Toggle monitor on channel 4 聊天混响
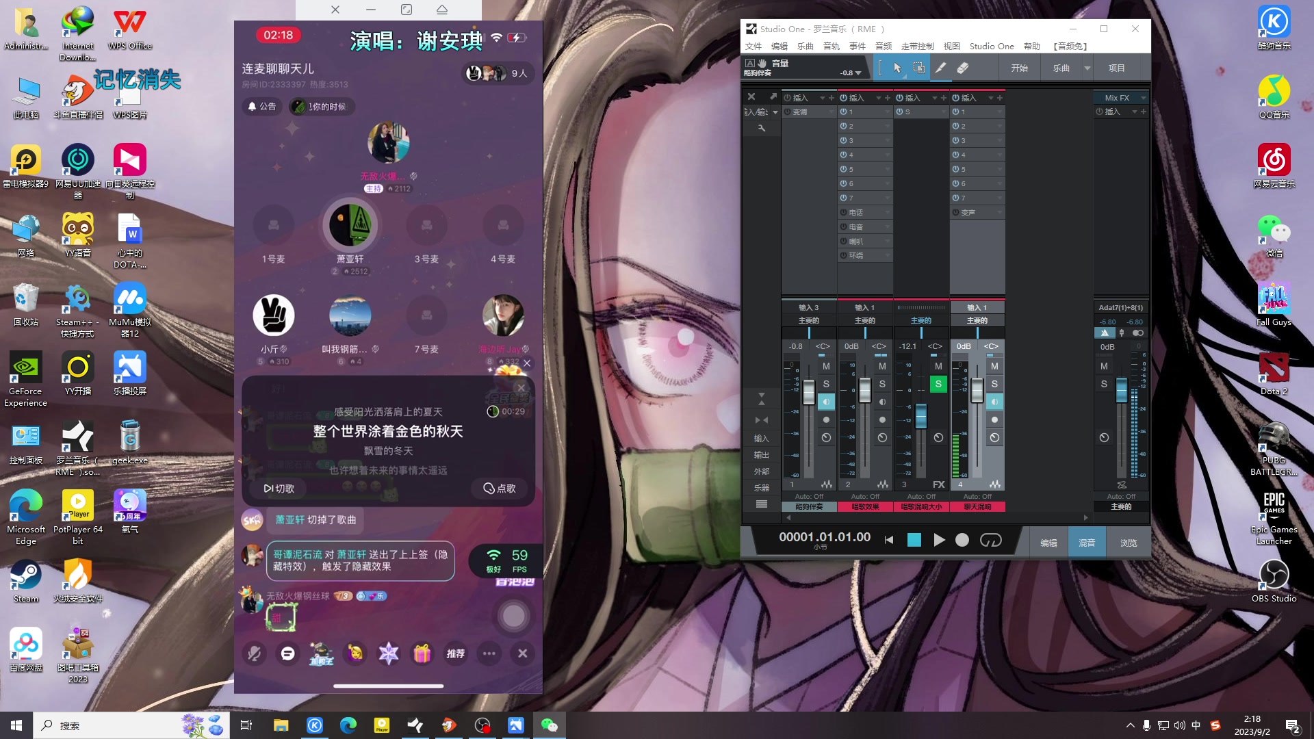Screen dimensions: 1314x739 [994, 402]
